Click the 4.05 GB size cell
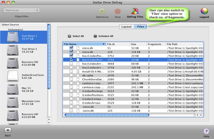214x139 pixels. (x=136, y=72)
